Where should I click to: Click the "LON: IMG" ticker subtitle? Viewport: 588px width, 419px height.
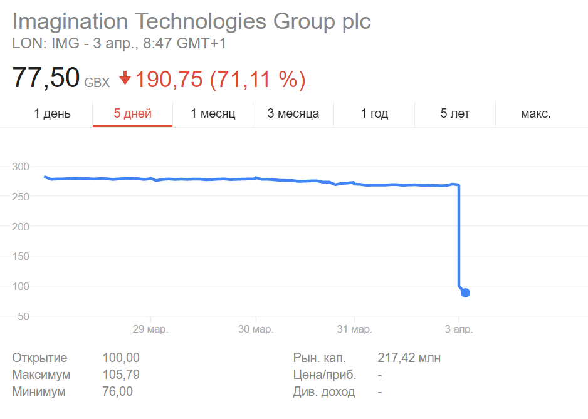[39, 44]
